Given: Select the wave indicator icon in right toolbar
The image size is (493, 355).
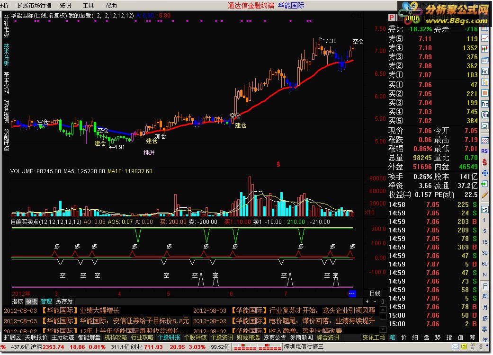Looking at the screenshot, I should point(484,141).
